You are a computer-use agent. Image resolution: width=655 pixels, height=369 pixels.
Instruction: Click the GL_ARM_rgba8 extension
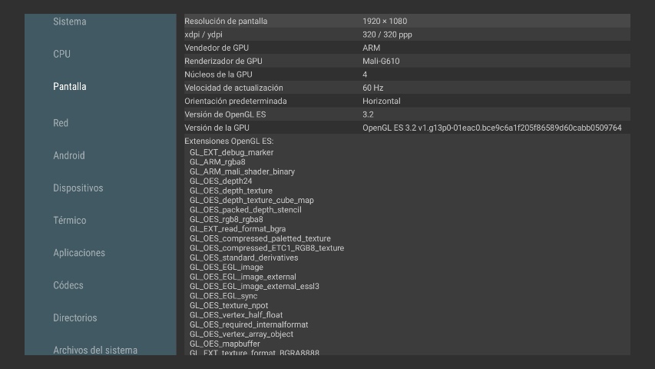coord(217,162)
